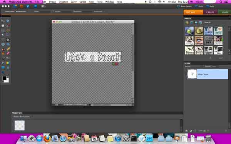Select the Spot Healing Brush tool
This screenshot has height=144, width=231.
pos(8,49)
